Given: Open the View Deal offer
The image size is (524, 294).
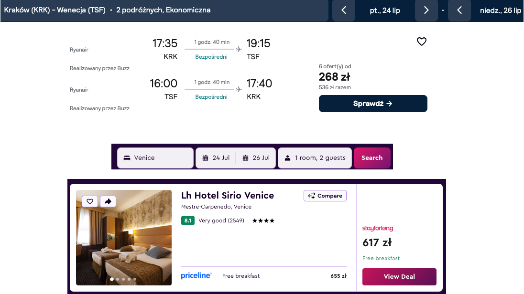Looking at the screenshot, I should click(x=399, y=277).
